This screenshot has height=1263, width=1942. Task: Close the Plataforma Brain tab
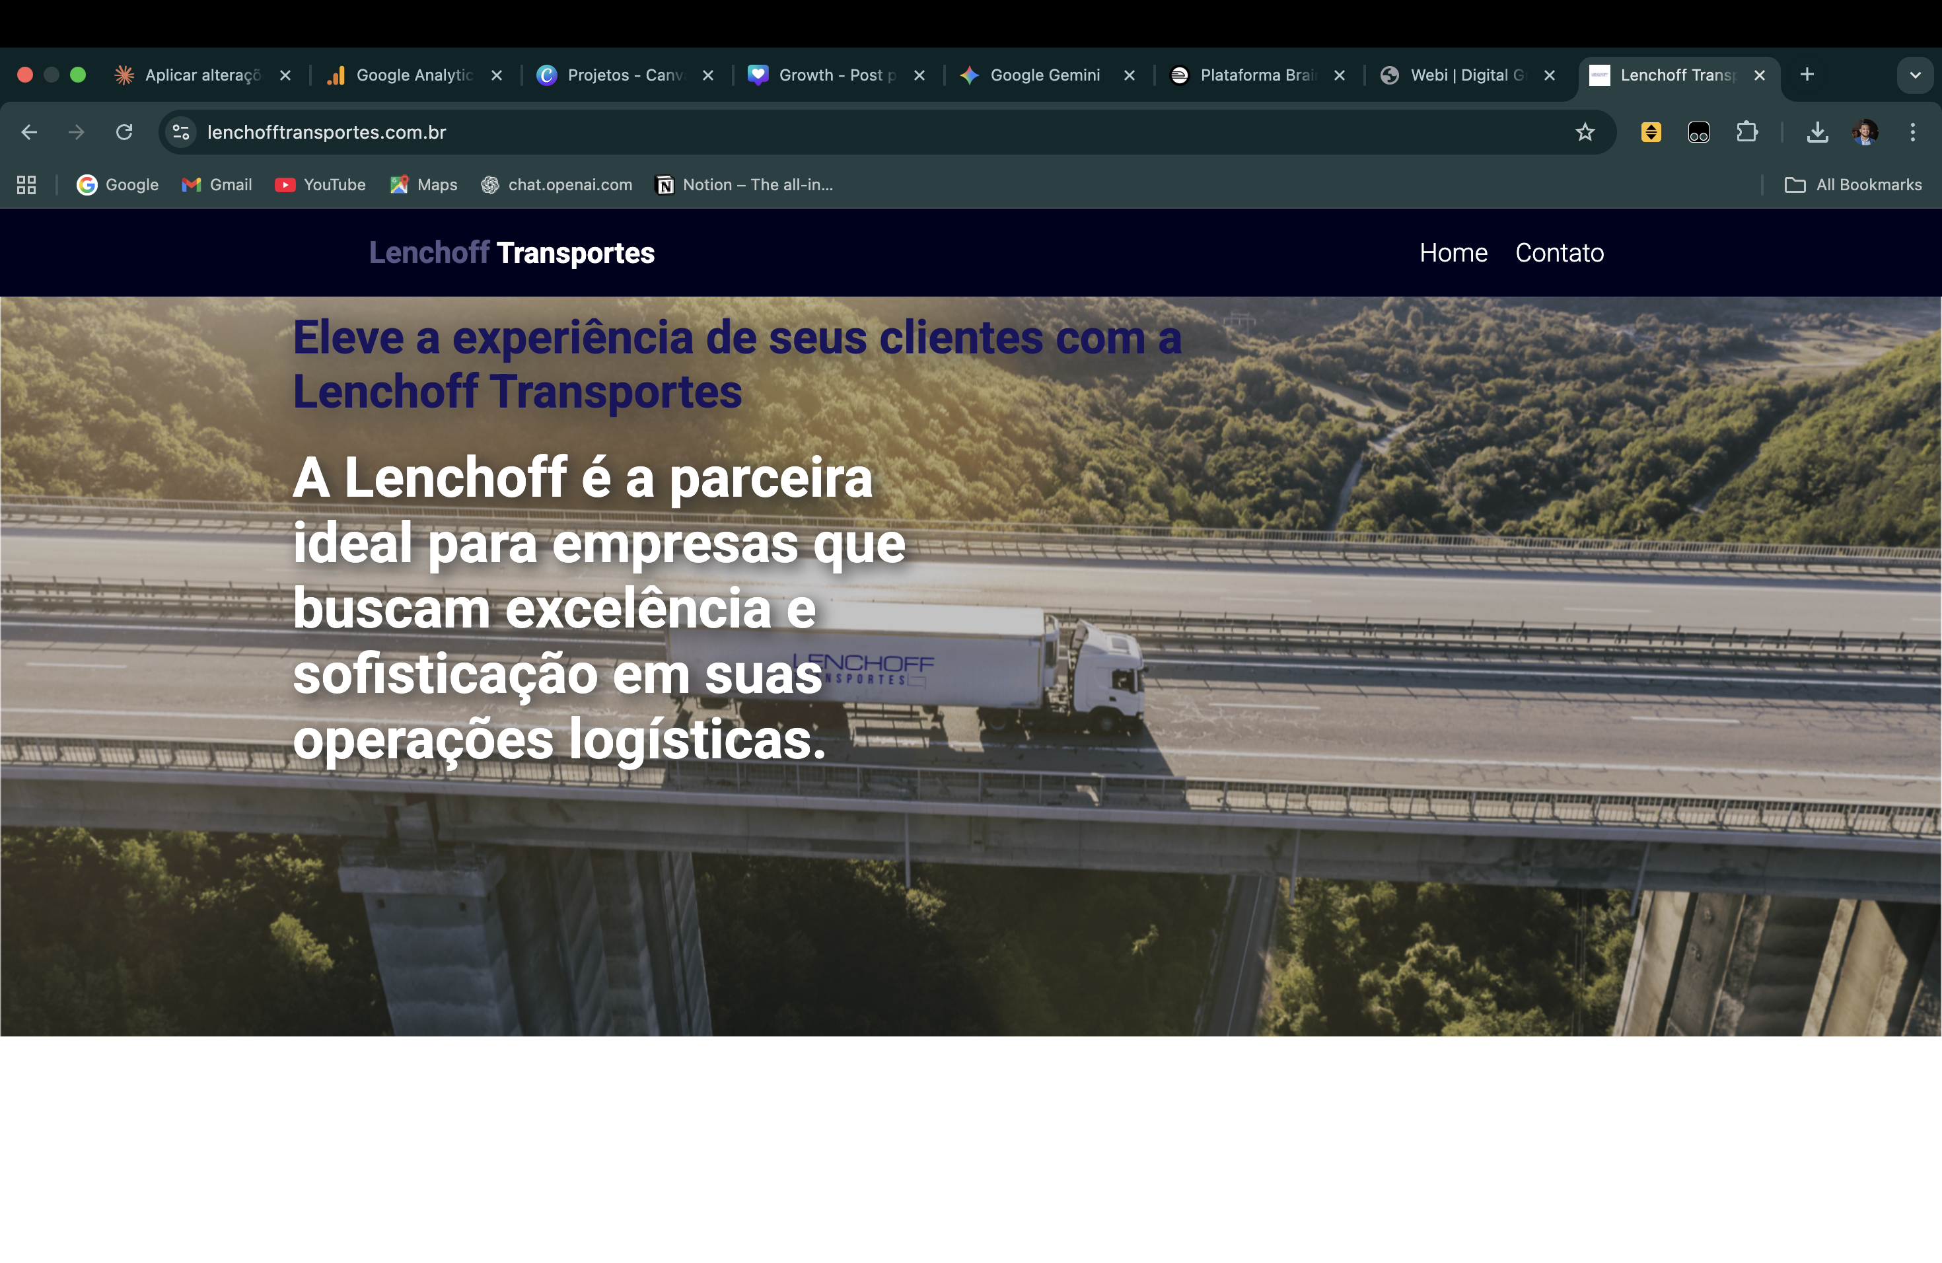[1339, 75]
